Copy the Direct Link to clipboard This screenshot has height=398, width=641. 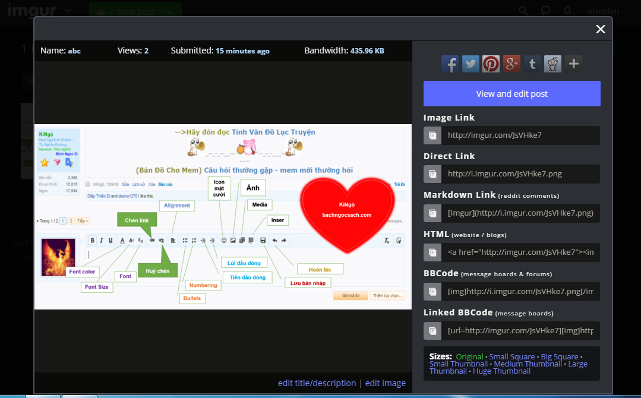point(432,174)
